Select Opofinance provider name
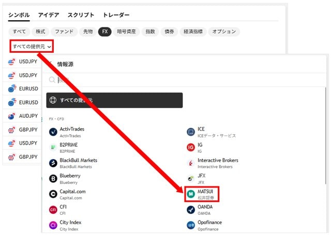 (209, 223)
